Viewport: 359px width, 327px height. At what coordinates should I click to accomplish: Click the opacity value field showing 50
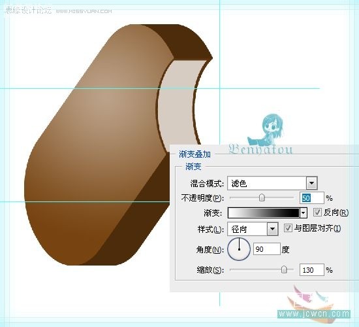[x=311, y=198]
